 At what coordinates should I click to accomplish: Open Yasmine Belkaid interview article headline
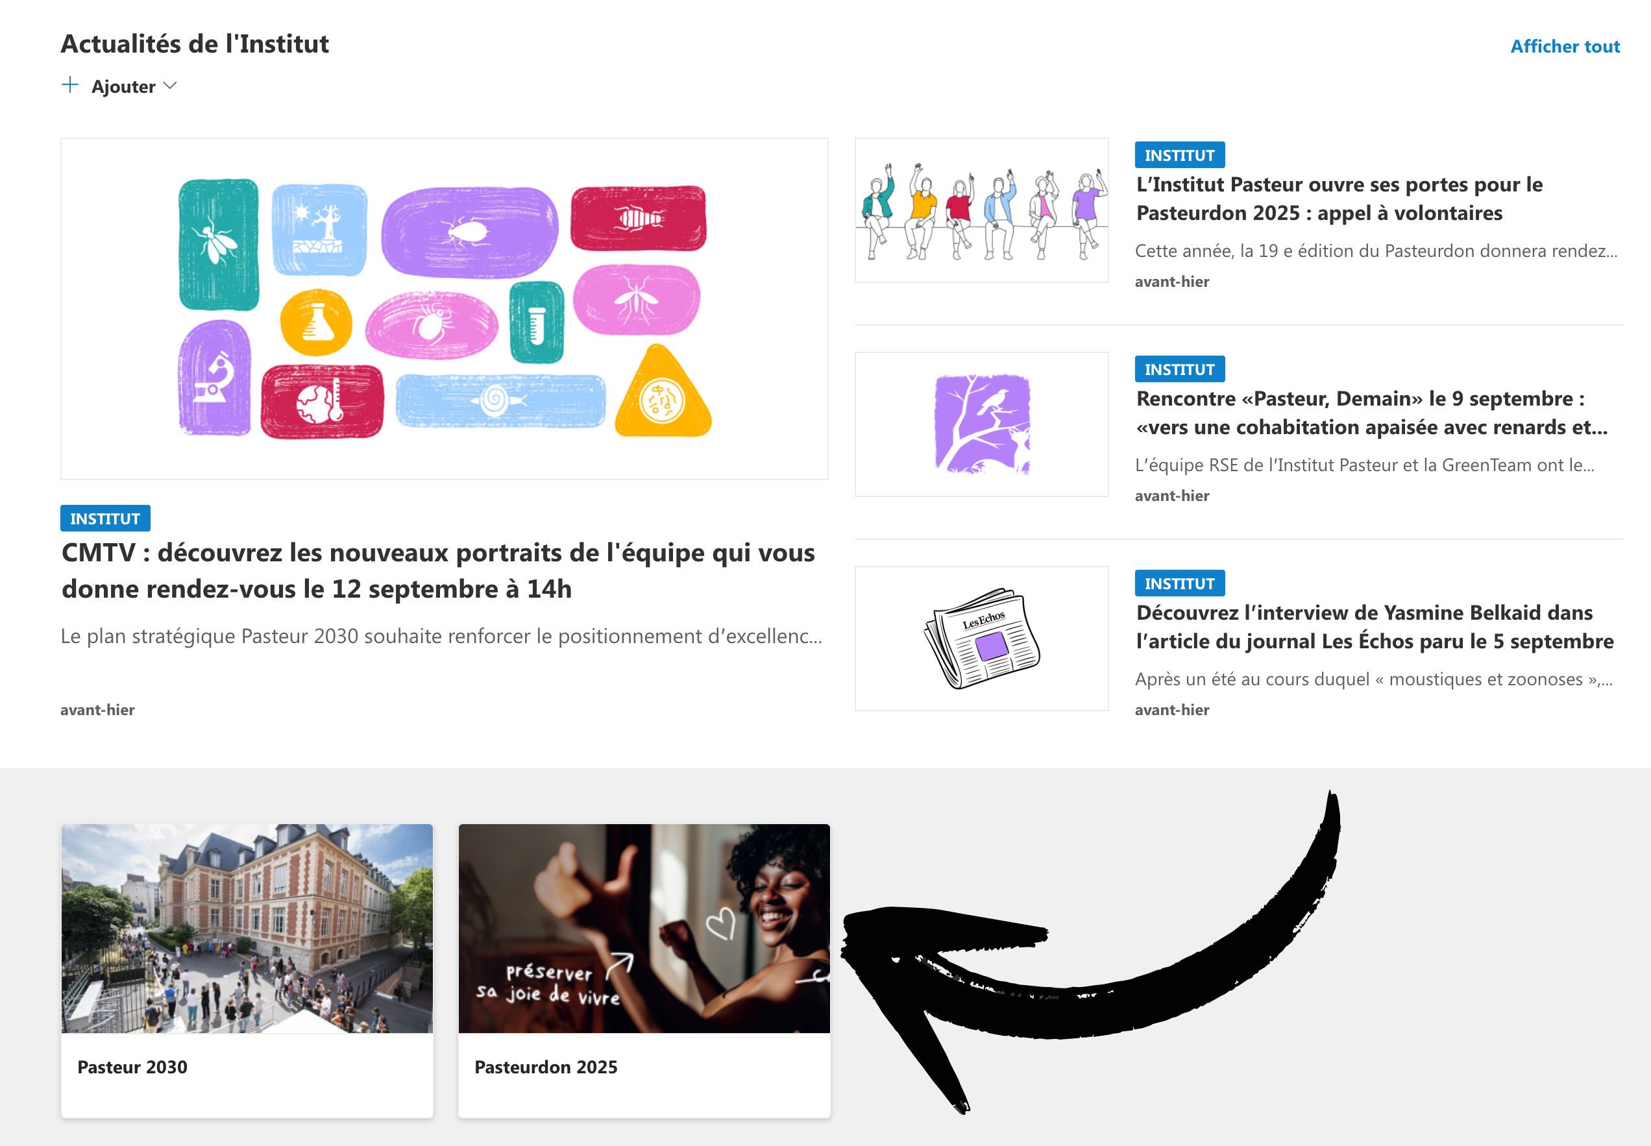point(1375,627)
